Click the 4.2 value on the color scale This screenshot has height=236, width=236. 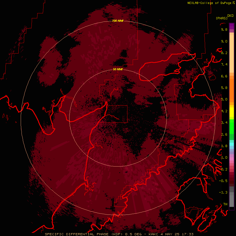coord(224,111)
